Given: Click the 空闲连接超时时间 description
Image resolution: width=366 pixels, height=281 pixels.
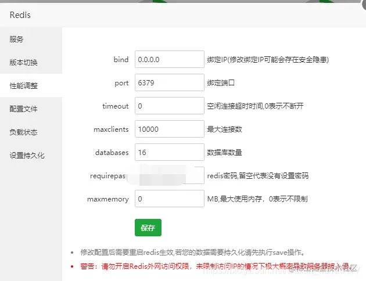Looking at the screenshot, I should pos(255,106).
